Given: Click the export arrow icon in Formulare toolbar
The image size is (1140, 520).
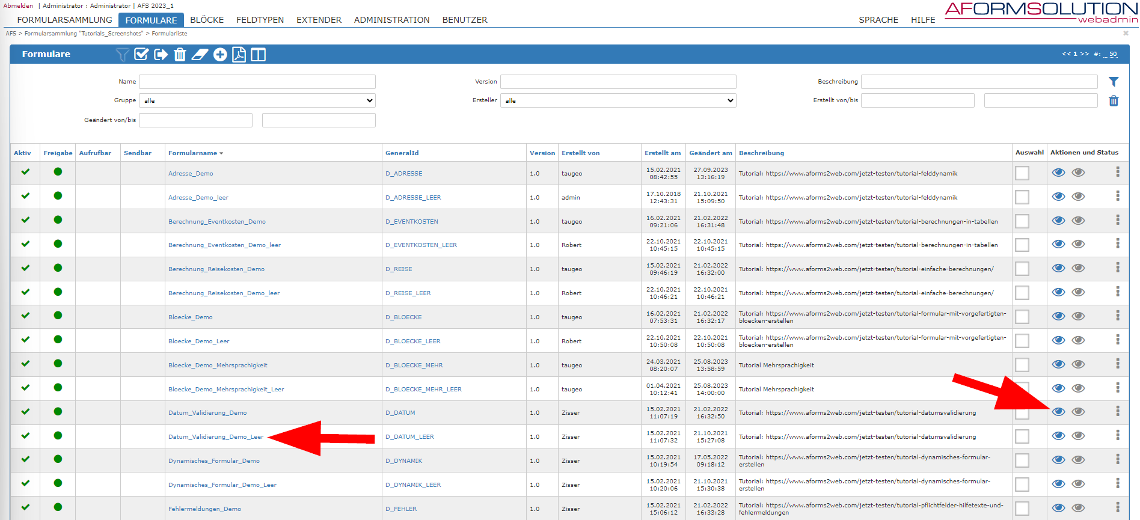Looking at the screenshot, I should (x=161, y=55).
